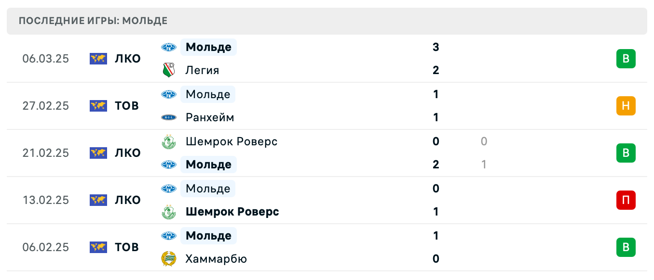Click the Ранхейм team badge
The image size is (654, 280).
pyautogui.click(x=169, y=117)
